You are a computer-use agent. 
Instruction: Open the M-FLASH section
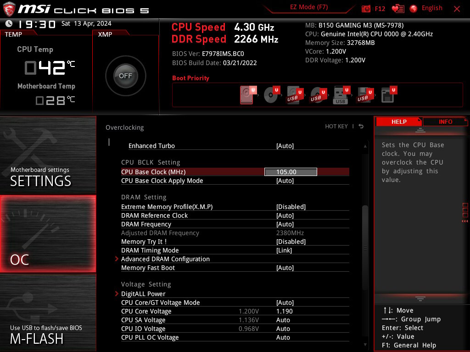(x=48, y=313)
